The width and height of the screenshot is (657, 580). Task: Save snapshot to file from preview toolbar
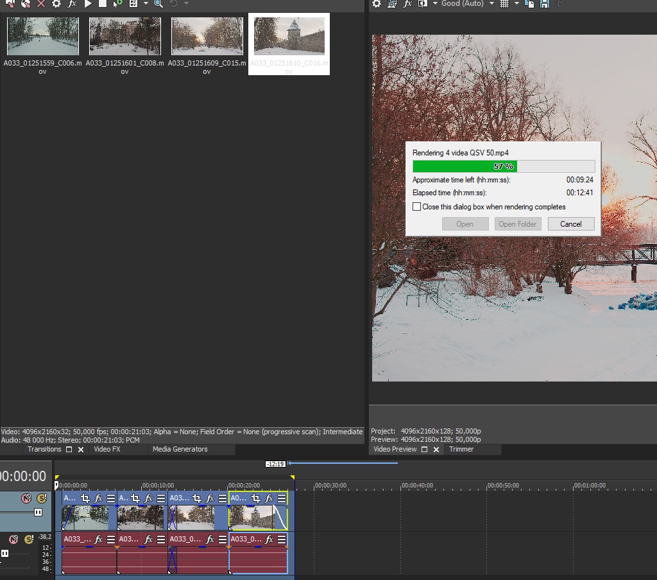point(544,4)
